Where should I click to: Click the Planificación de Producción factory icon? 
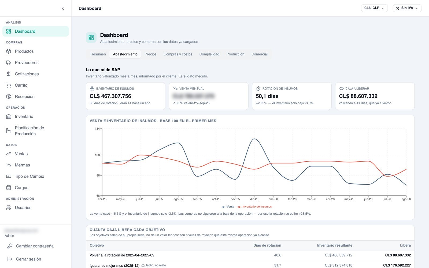click(x=9, y=131)
